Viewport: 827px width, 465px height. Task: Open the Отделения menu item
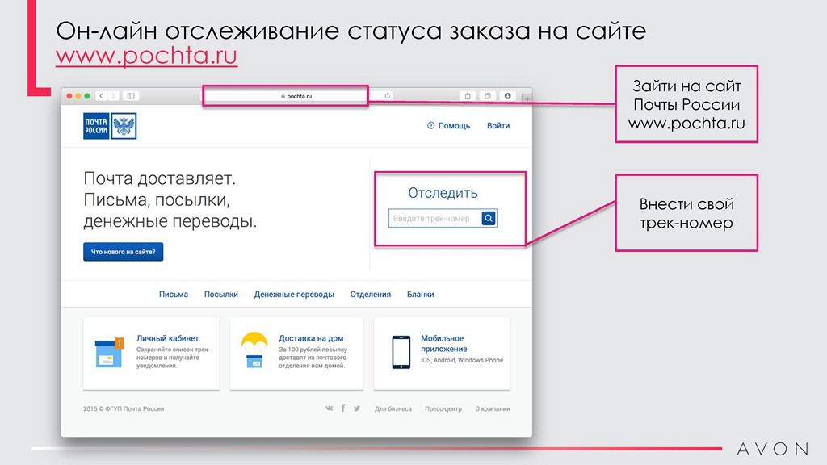tap(371, 294)
